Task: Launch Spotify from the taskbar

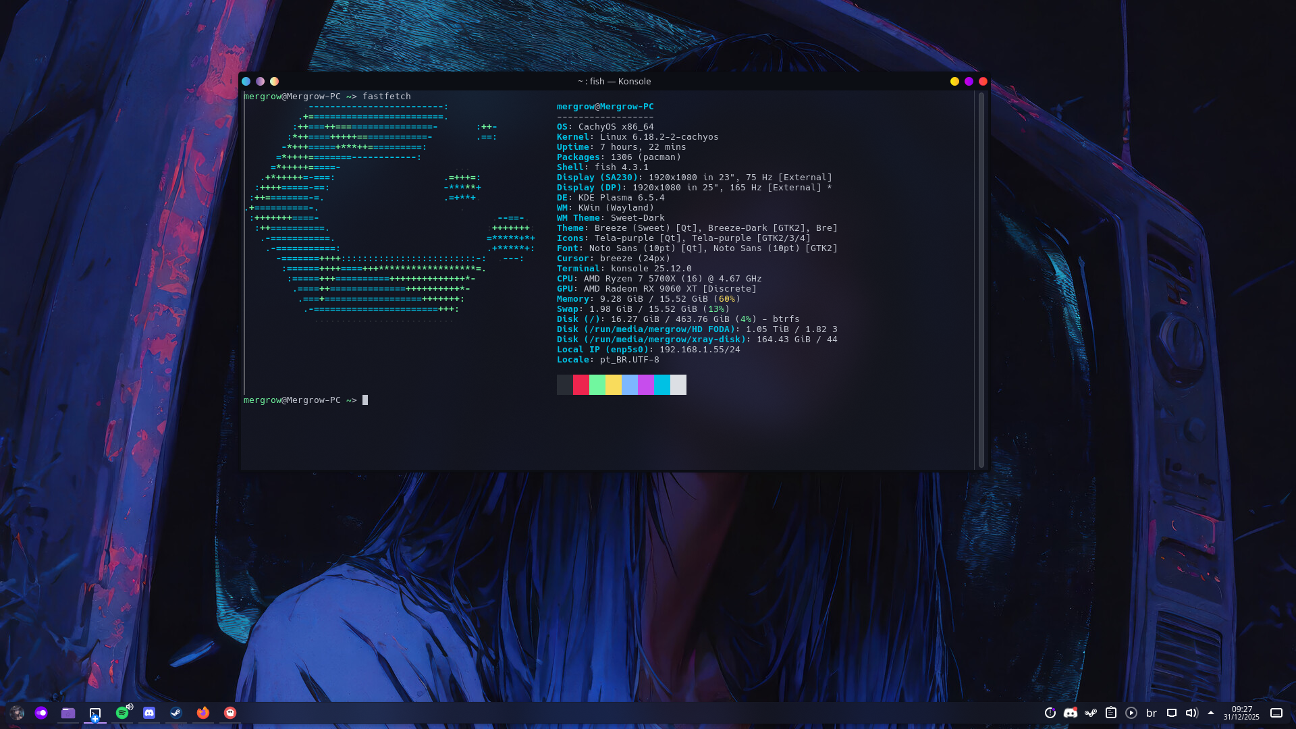Action: coord(122,713)
